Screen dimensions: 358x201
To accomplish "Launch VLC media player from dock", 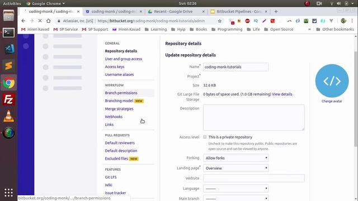I will coord(9,116).
